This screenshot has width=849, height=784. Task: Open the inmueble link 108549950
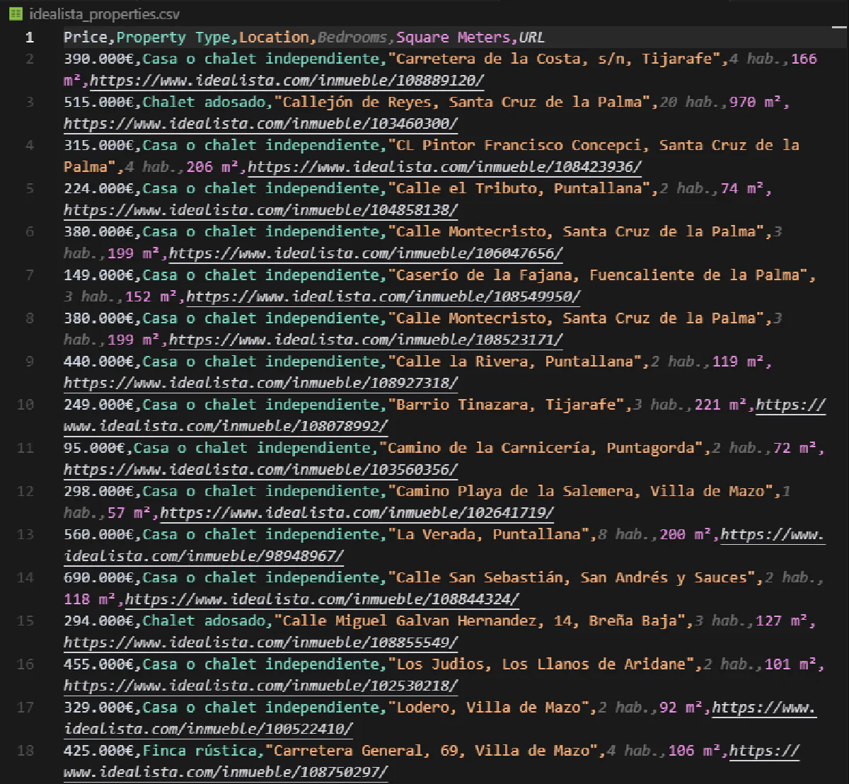(x=383, y=296)
